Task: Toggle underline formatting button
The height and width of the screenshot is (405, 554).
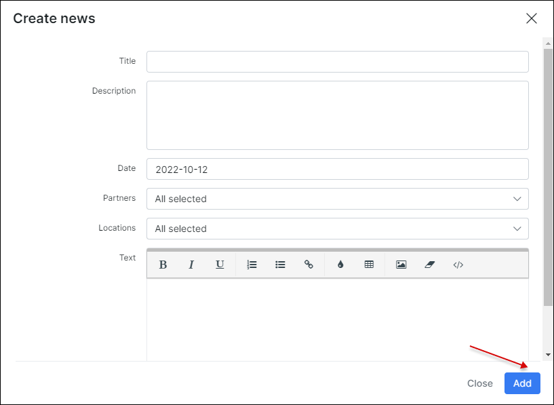Action: click(x=220, y=265)
